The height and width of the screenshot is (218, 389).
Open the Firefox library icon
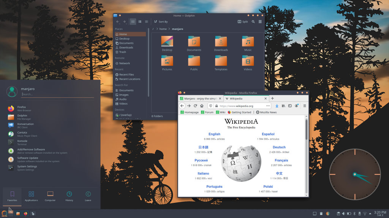tap(283, 106)
